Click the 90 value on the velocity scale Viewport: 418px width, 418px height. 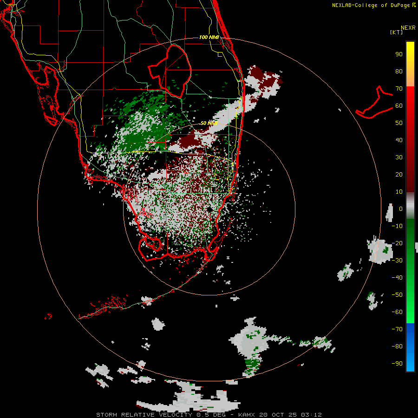399,54
